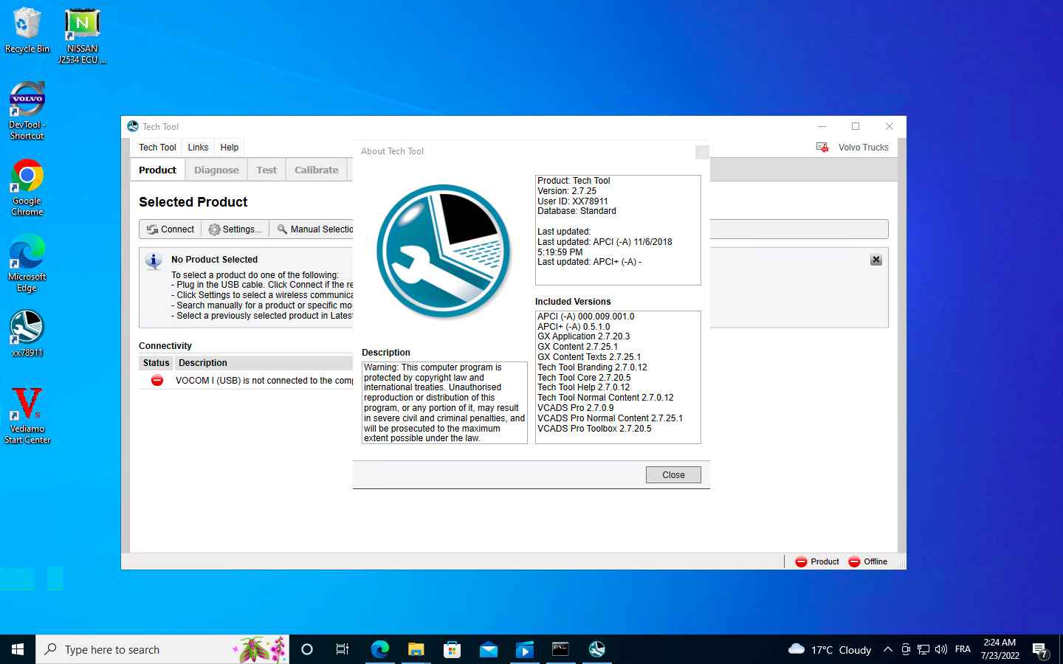Select the Recycle Bin desktop icon
1063x664 pixels.
27,31
